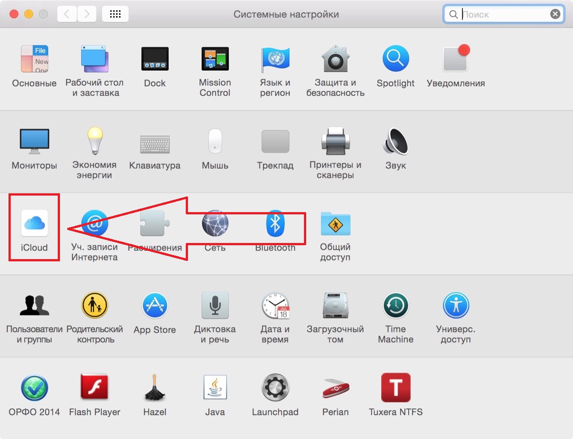Viewport: 573px width, 439px height.
Task: Clear the search field with the X
Action: pyautogui.click(x=555, y=14)
